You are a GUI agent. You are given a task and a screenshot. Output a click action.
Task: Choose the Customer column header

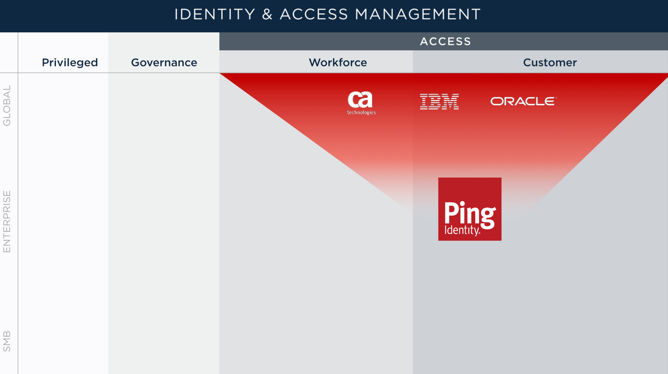click(x=550, y=62)
